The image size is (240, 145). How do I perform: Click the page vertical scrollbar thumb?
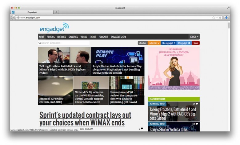point(229,25)
